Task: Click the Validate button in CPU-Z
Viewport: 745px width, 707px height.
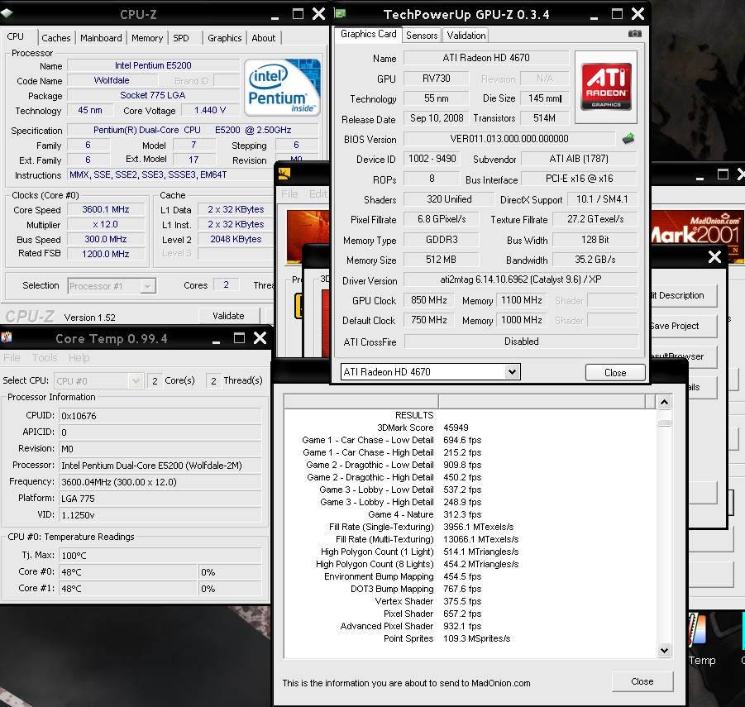Action: click(228, 316)
